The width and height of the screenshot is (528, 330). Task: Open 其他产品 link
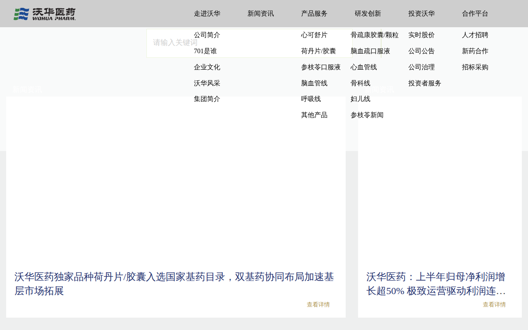point(314,115)
